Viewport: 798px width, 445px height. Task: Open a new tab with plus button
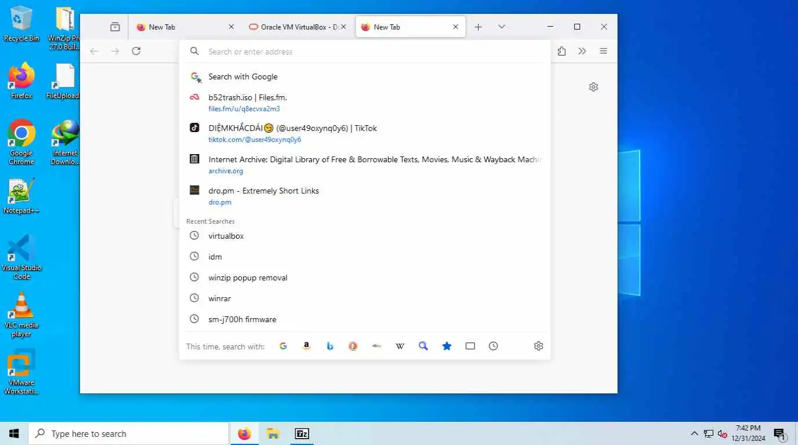tap(478, 27)
